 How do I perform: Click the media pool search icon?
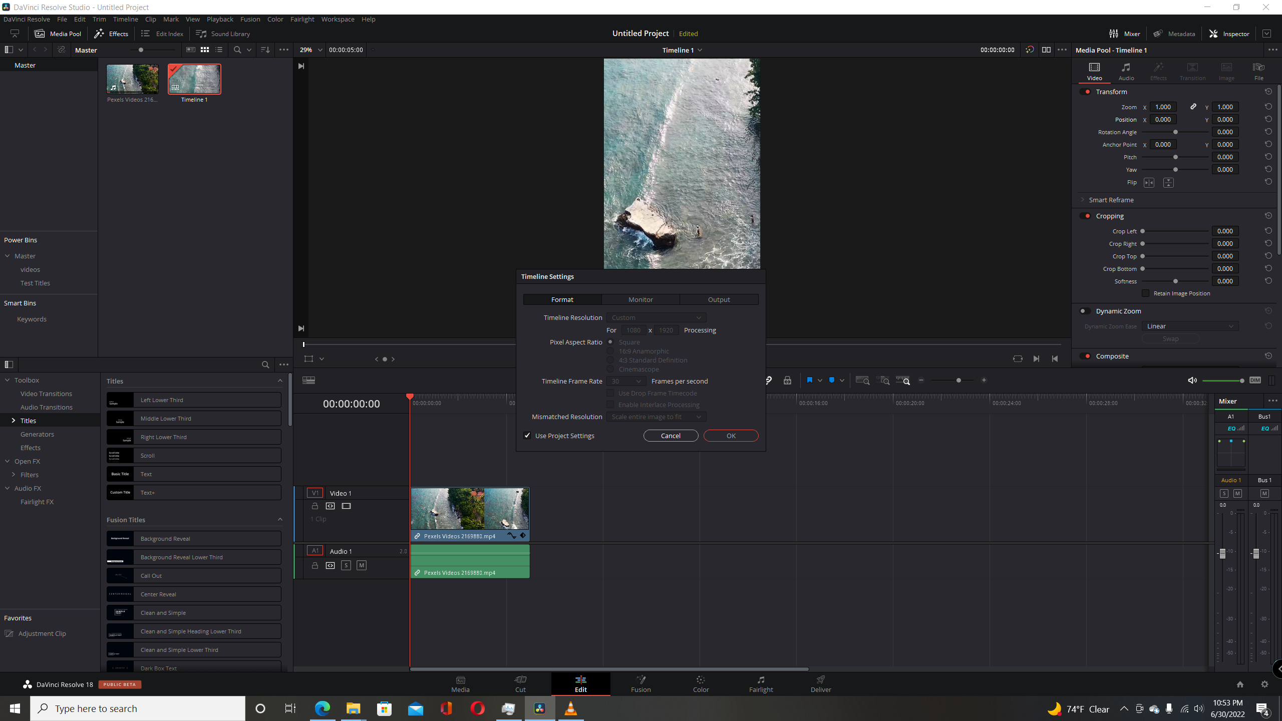[237, 50]
